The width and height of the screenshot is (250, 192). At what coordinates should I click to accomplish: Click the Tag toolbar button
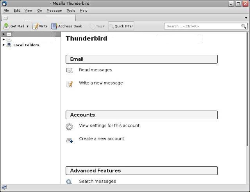96,26
